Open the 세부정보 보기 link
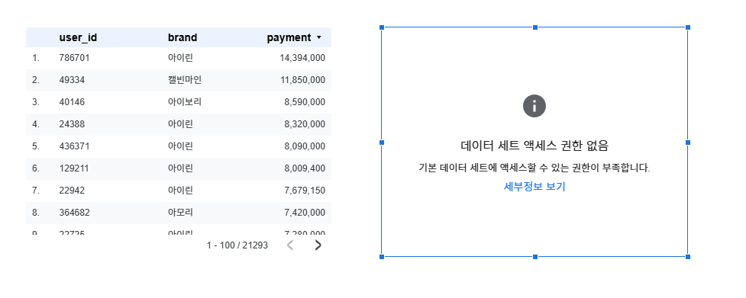Screen dimensions: 746x298 coord(534,187)
